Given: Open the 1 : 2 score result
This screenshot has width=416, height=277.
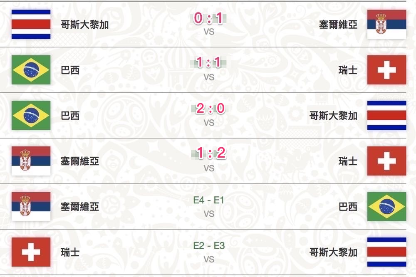Looking at the screenshot, I should pyautogui.click(x=209, y=153).
